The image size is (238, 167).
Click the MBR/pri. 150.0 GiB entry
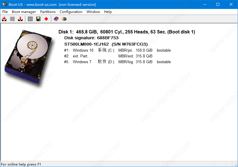tap(135, 50)
